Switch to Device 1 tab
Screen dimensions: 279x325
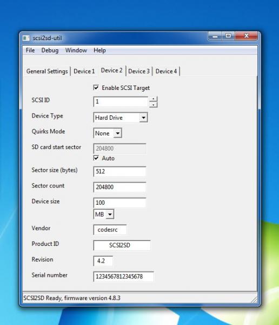click(x=84, y=71)
